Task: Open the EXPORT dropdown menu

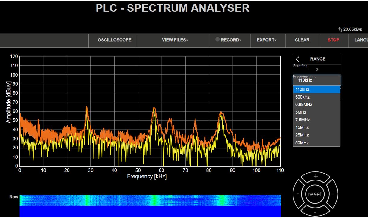Action: [x=268, y=40]
